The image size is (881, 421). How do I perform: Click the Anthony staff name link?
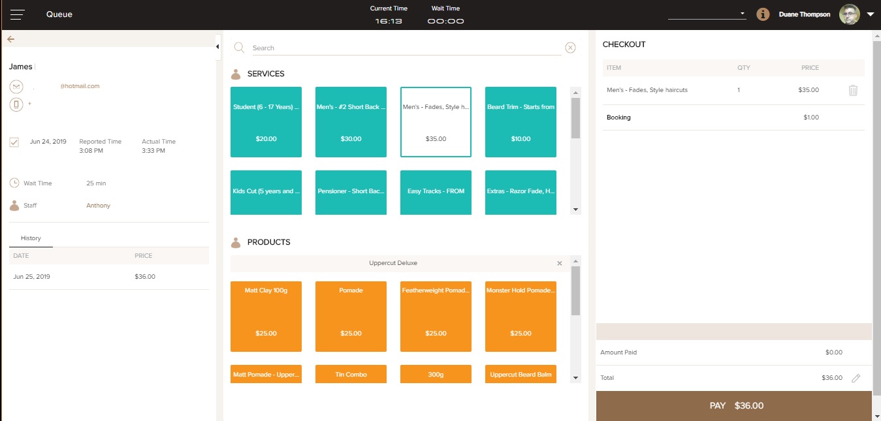(99, 206)
